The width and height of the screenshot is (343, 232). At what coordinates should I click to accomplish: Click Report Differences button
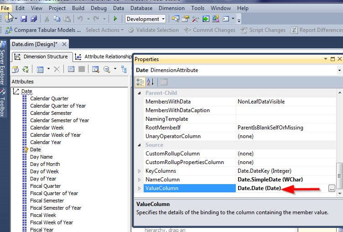click(317, 30)
